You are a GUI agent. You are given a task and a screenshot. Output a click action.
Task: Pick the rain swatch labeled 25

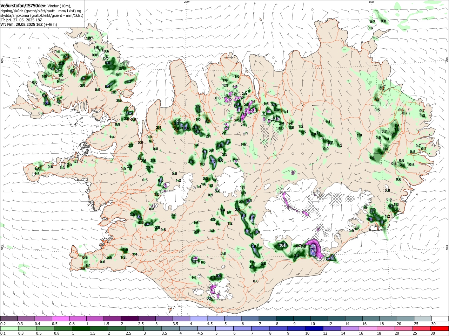coord(422,328)
